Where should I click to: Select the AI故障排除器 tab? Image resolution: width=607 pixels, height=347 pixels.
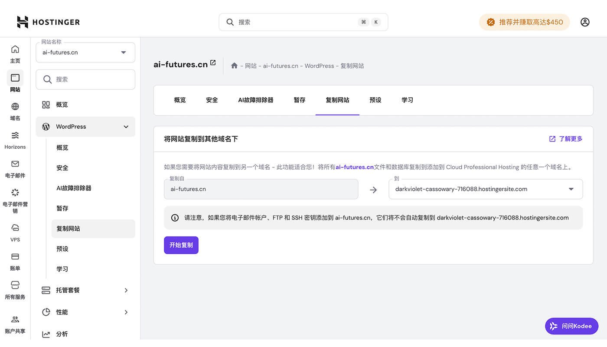point(255,100)
